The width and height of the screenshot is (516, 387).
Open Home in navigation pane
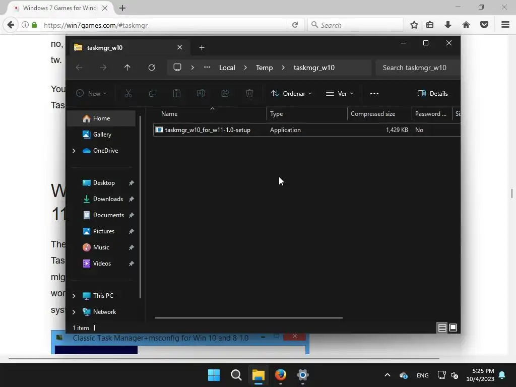click(101, 118)
